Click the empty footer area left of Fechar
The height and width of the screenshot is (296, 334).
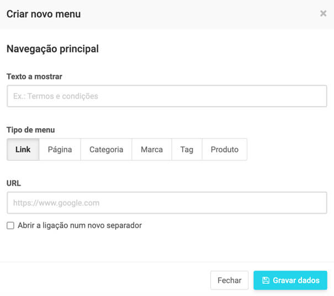coord(105,280)
